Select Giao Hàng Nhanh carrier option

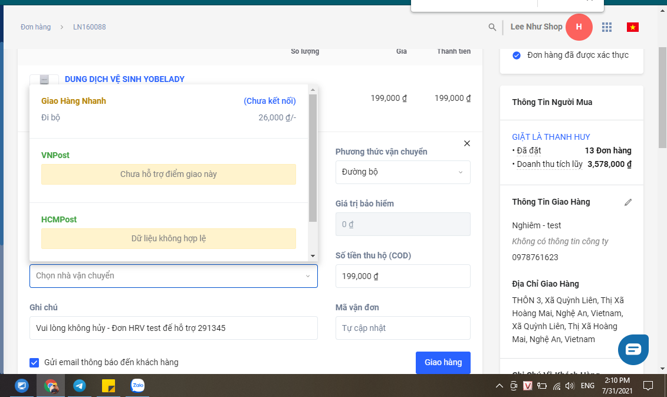point(169,109)
